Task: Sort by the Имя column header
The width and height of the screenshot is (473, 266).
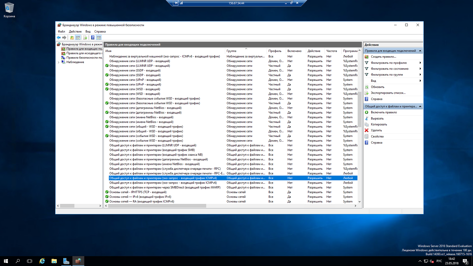Action: pyautogui.click(x=165, y=51)
